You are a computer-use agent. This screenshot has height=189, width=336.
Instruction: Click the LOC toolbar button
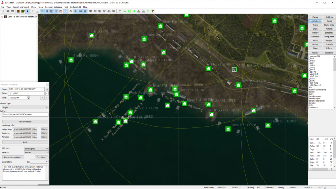pos(119,11)
